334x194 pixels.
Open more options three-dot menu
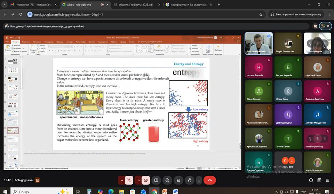pos(199,180)
